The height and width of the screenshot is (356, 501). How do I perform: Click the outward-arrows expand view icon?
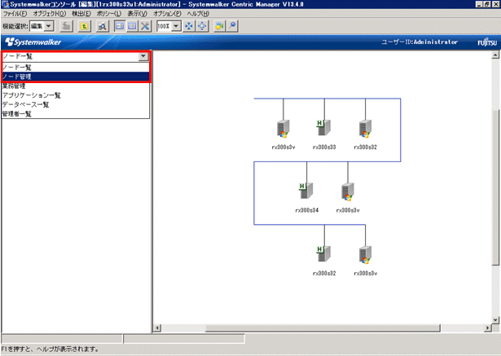(x=202, y=26)
